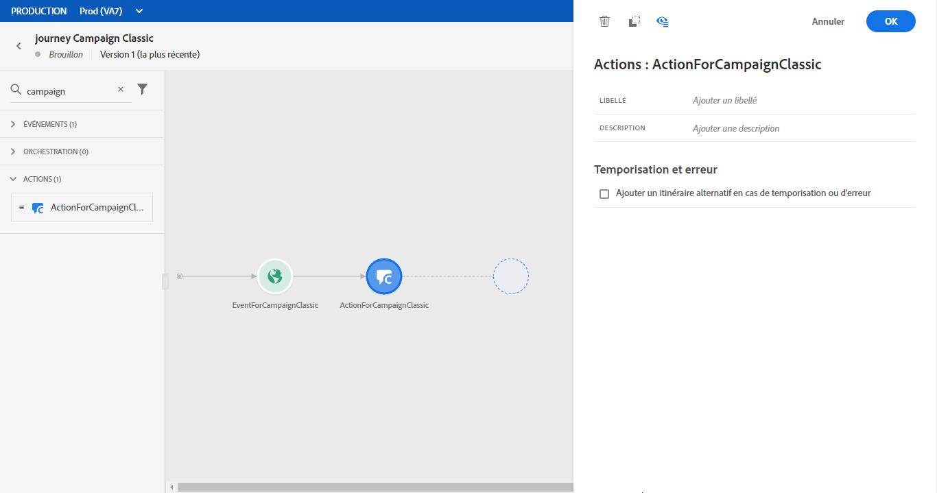Click the ActionForCampaignCl... palette icon
The image size is (937, 493).
[38, 208]
